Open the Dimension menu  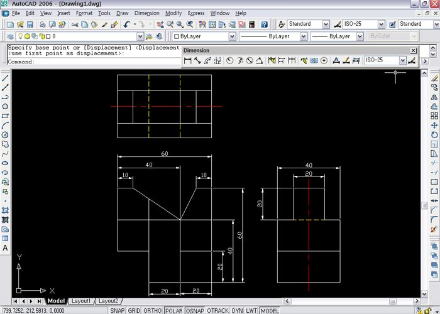point(146,13)
